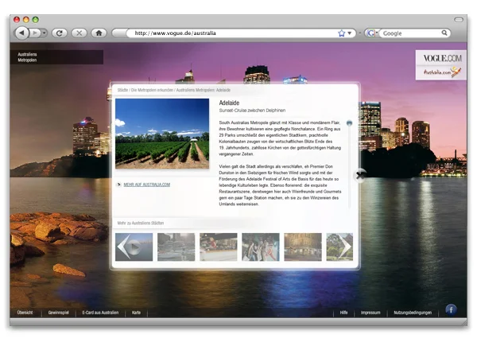Click the browser Forward button
The width and height of the screenshot is (477, 342).
coord(33,33)
